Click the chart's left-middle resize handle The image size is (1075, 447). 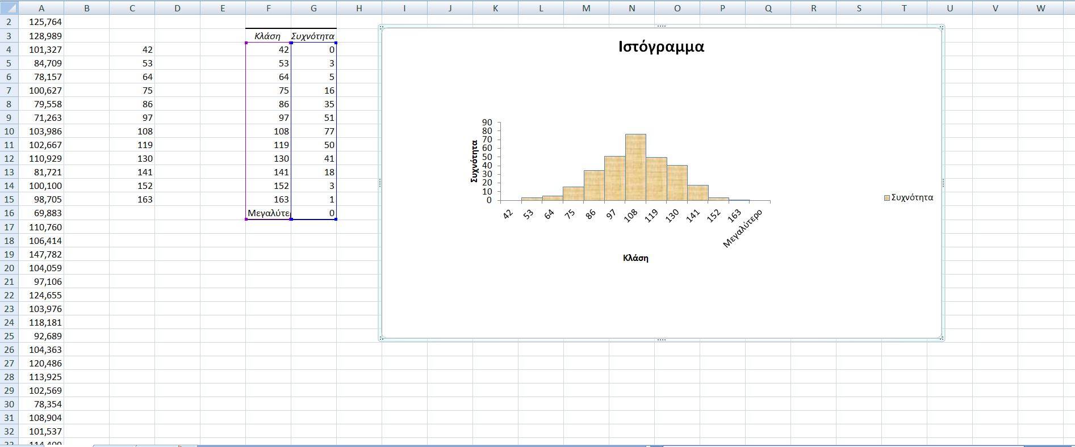[x=380, y=183]
